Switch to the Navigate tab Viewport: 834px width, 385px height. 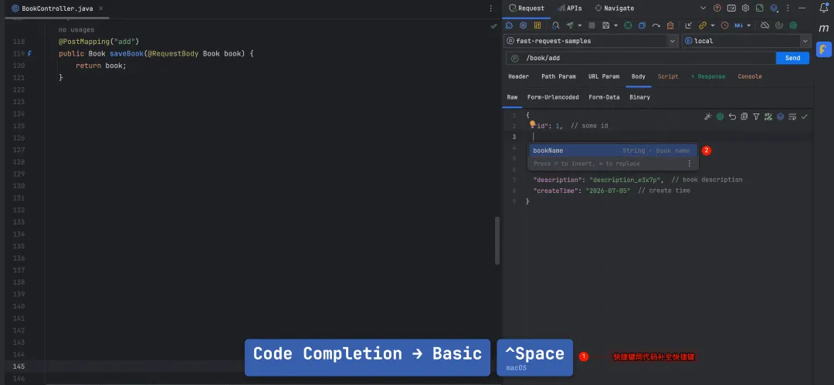(x=615, y=8)
